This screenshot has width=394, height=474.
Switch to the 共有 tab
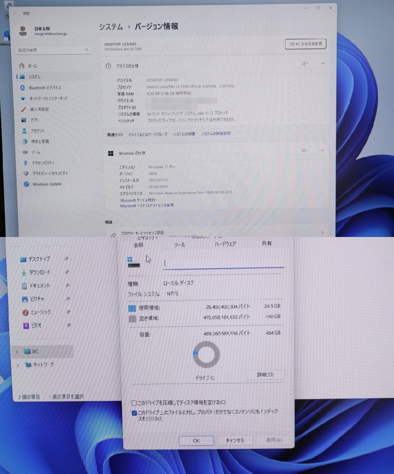pyautogui.click(x=267, y=243)
